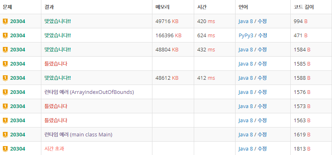Open problem 20304 link in the 994 B row
The width and height of the screenshot is (332, 155).
(17, 21)
